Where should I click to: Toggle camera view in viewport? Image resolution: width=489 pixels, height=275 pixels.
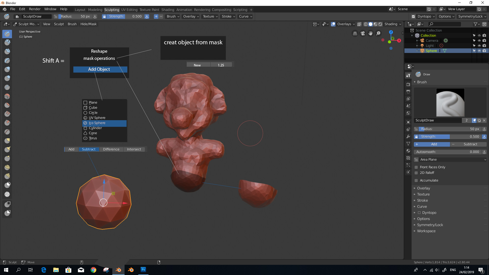coord(363,33)
